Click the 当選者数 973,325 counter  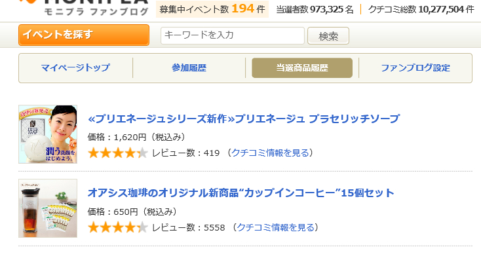pyautogui.click(x=324, y=9)
